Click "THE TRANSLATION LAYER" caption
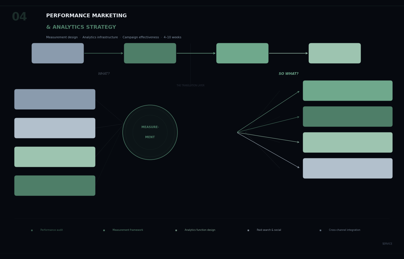The image size is (404, 259). 190,86
